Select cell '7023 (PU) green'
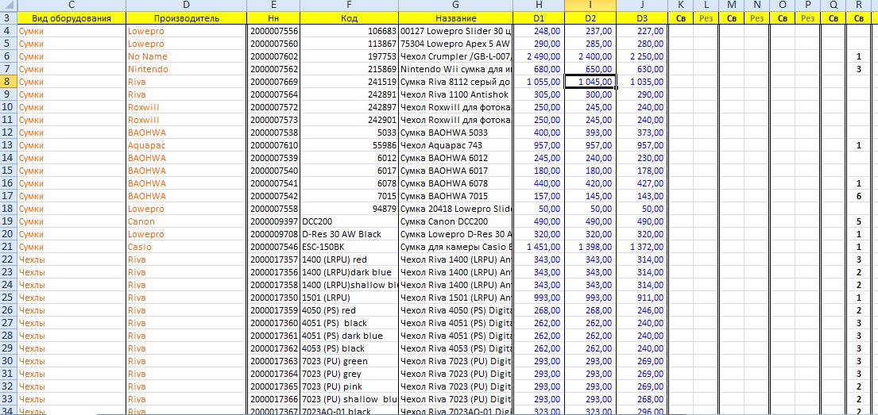Image resolution: width=878 pixels, height=415 pixels. 350,361
